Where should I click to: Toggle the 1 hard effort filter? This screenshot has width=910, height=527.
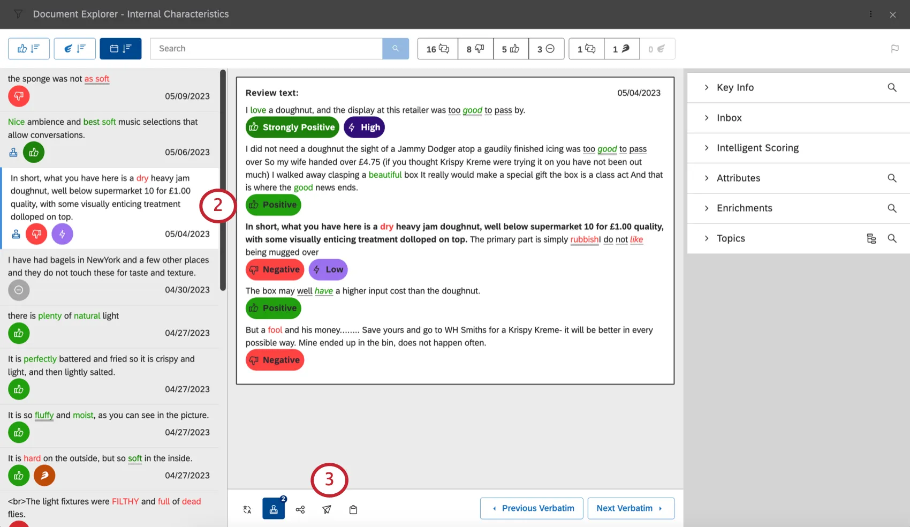pos(622,49)
